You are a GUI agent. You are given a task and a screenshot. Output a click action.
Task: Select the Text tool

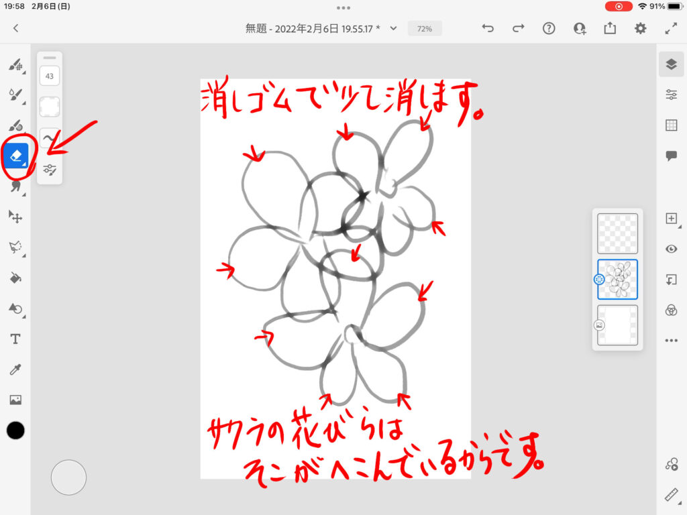coord(15,339)
